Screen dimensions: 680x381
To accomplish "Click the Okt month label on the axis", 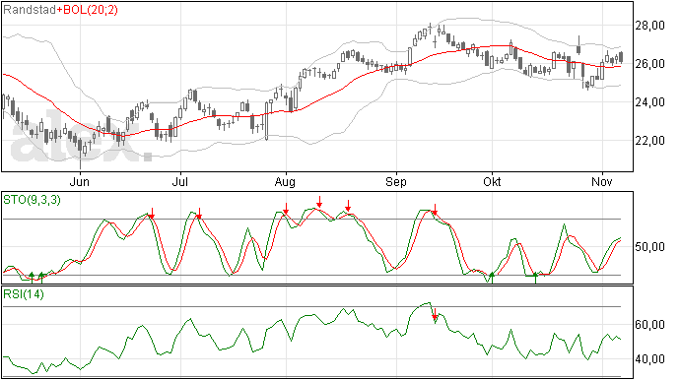I will 492,181.
